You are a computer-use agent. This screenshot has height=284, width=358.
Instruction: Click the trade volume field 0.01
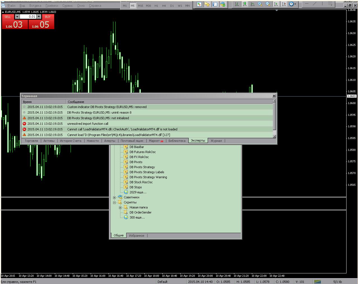click(x=28, y=17)
